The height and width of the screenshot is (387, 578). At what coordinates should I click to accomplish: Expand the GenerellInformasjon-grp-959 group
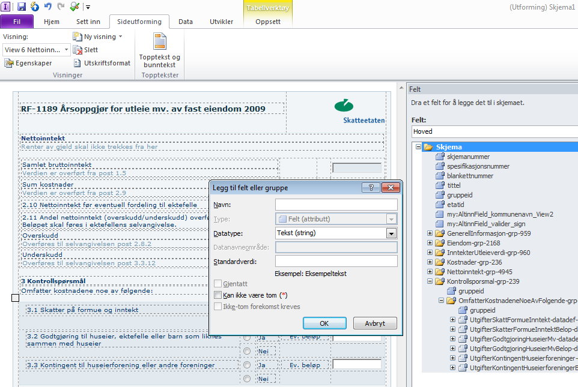click(430, 233)
